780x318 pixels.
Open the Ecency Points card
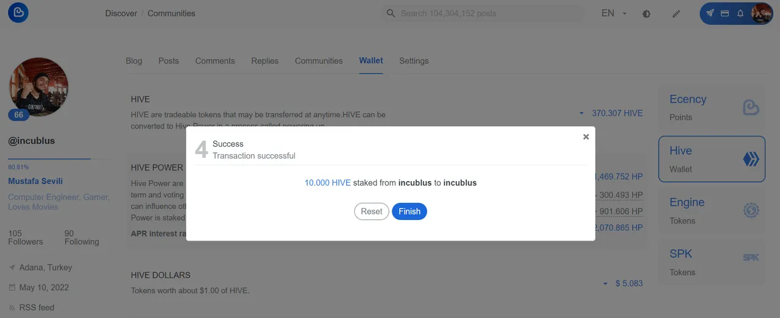tap(712, 107)
